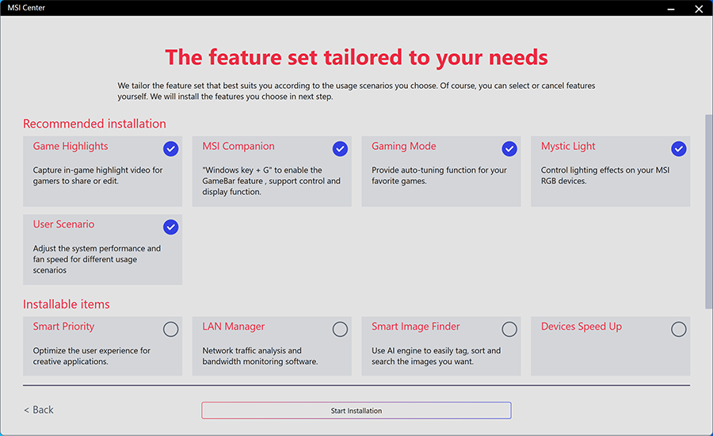The height and width of the screenshot is (436, 713).
Task: Click 'Adjust the system performance' description
Action: 97,259
